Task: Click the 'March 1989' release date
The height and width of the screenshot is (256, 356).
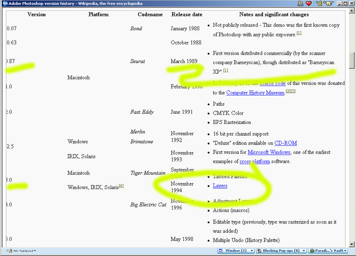Action: (184, 61)
